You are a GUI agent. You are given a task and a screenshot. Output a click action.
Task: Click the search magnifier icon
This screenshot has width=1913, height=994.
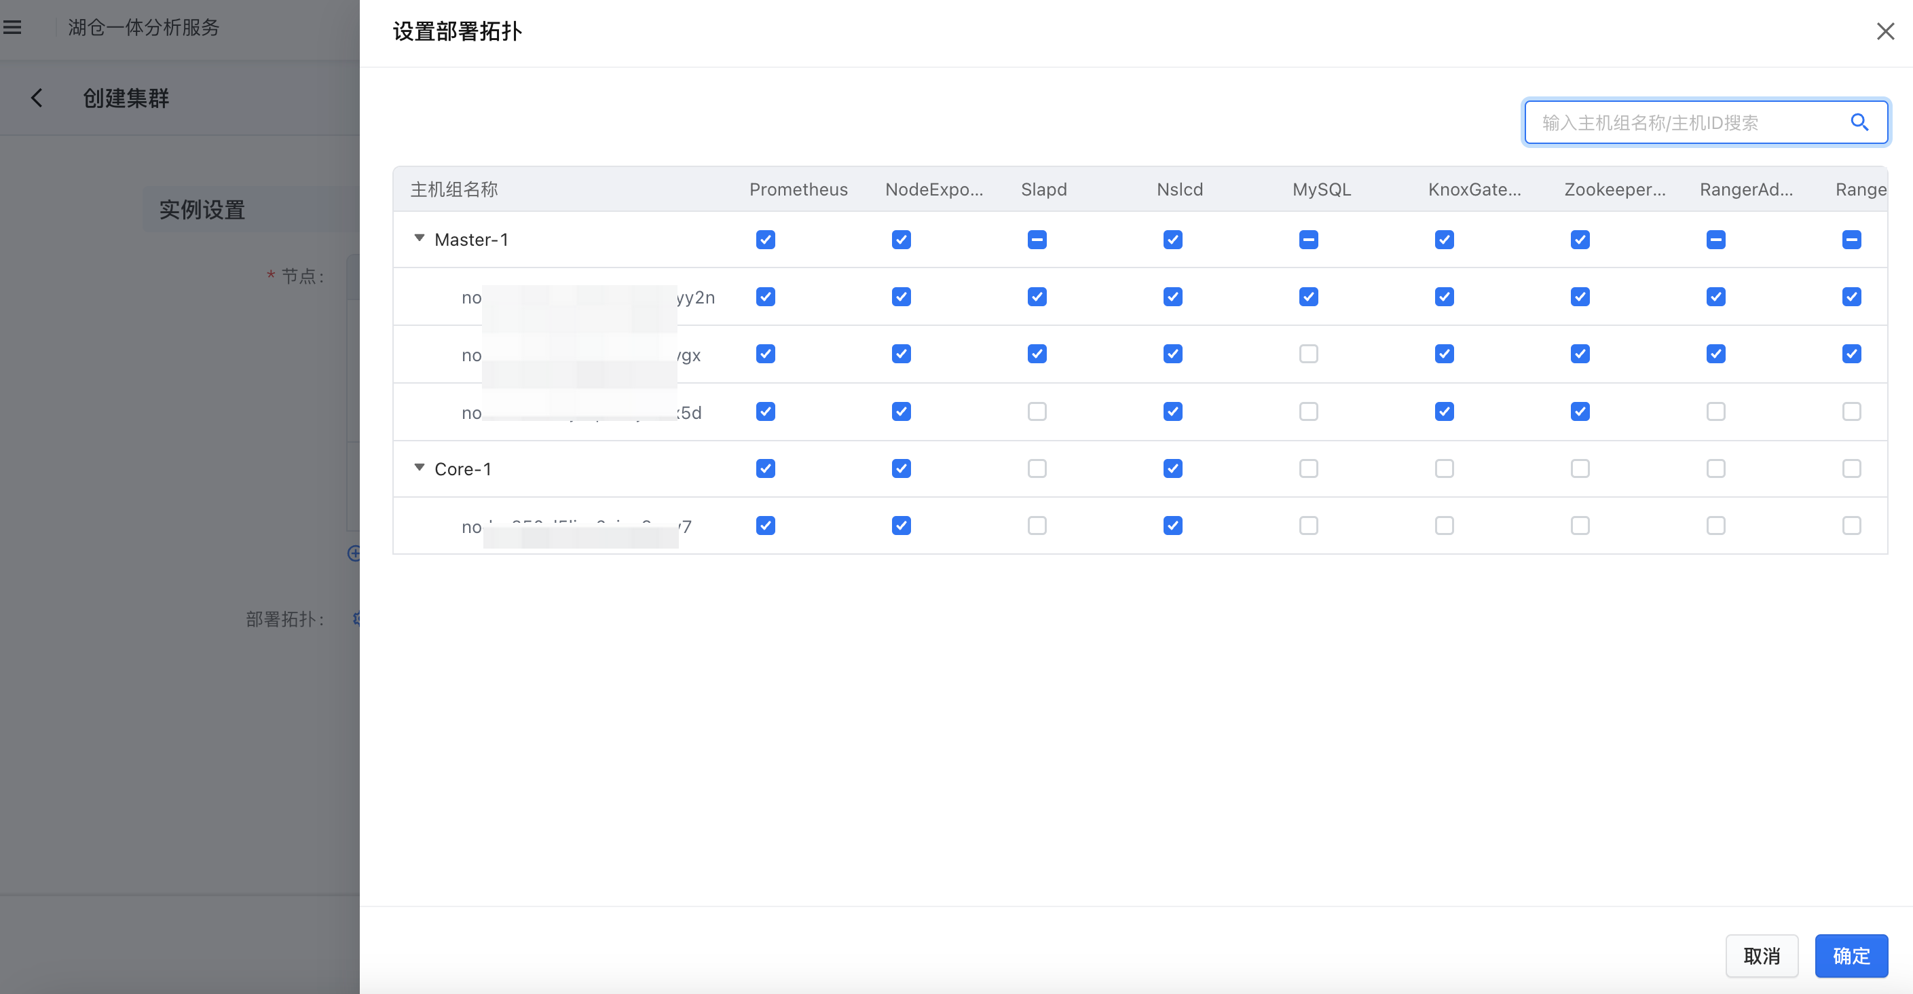[x=1859, y=122]
